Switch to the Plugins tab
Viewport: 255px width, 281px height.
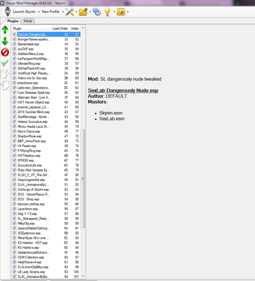coord(13,21)
